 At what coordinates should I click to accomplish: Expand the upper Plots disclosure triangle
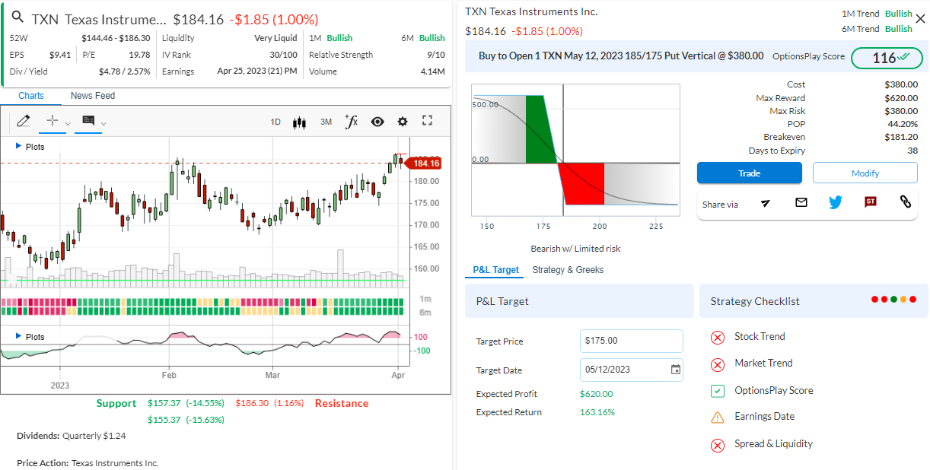[x=18, y=146]
